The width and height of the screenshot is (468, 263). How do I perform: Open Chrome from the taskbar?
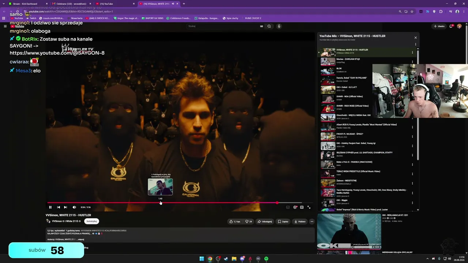[210, 259]
